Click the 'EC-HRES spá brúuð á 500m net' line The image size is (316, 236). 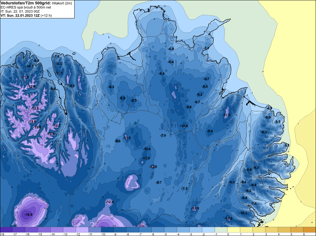coord(26,7)
